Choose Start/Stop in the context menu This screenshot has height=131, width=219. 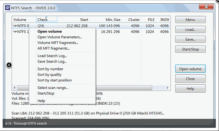[x=46, y=93]
